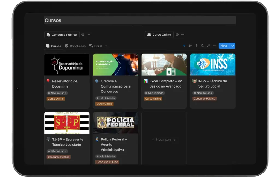Switch to the Concluídos tab
280x177 pixels.
coord(75,46)
